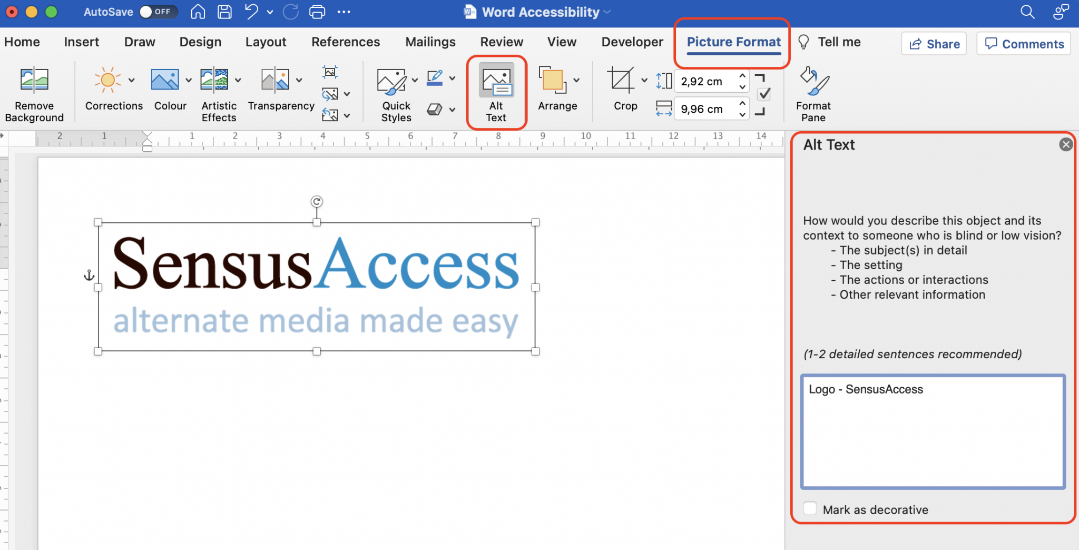1079x550 pixels.
Task: Open the References ribbon tab
Action: click(x=345, y=42)
